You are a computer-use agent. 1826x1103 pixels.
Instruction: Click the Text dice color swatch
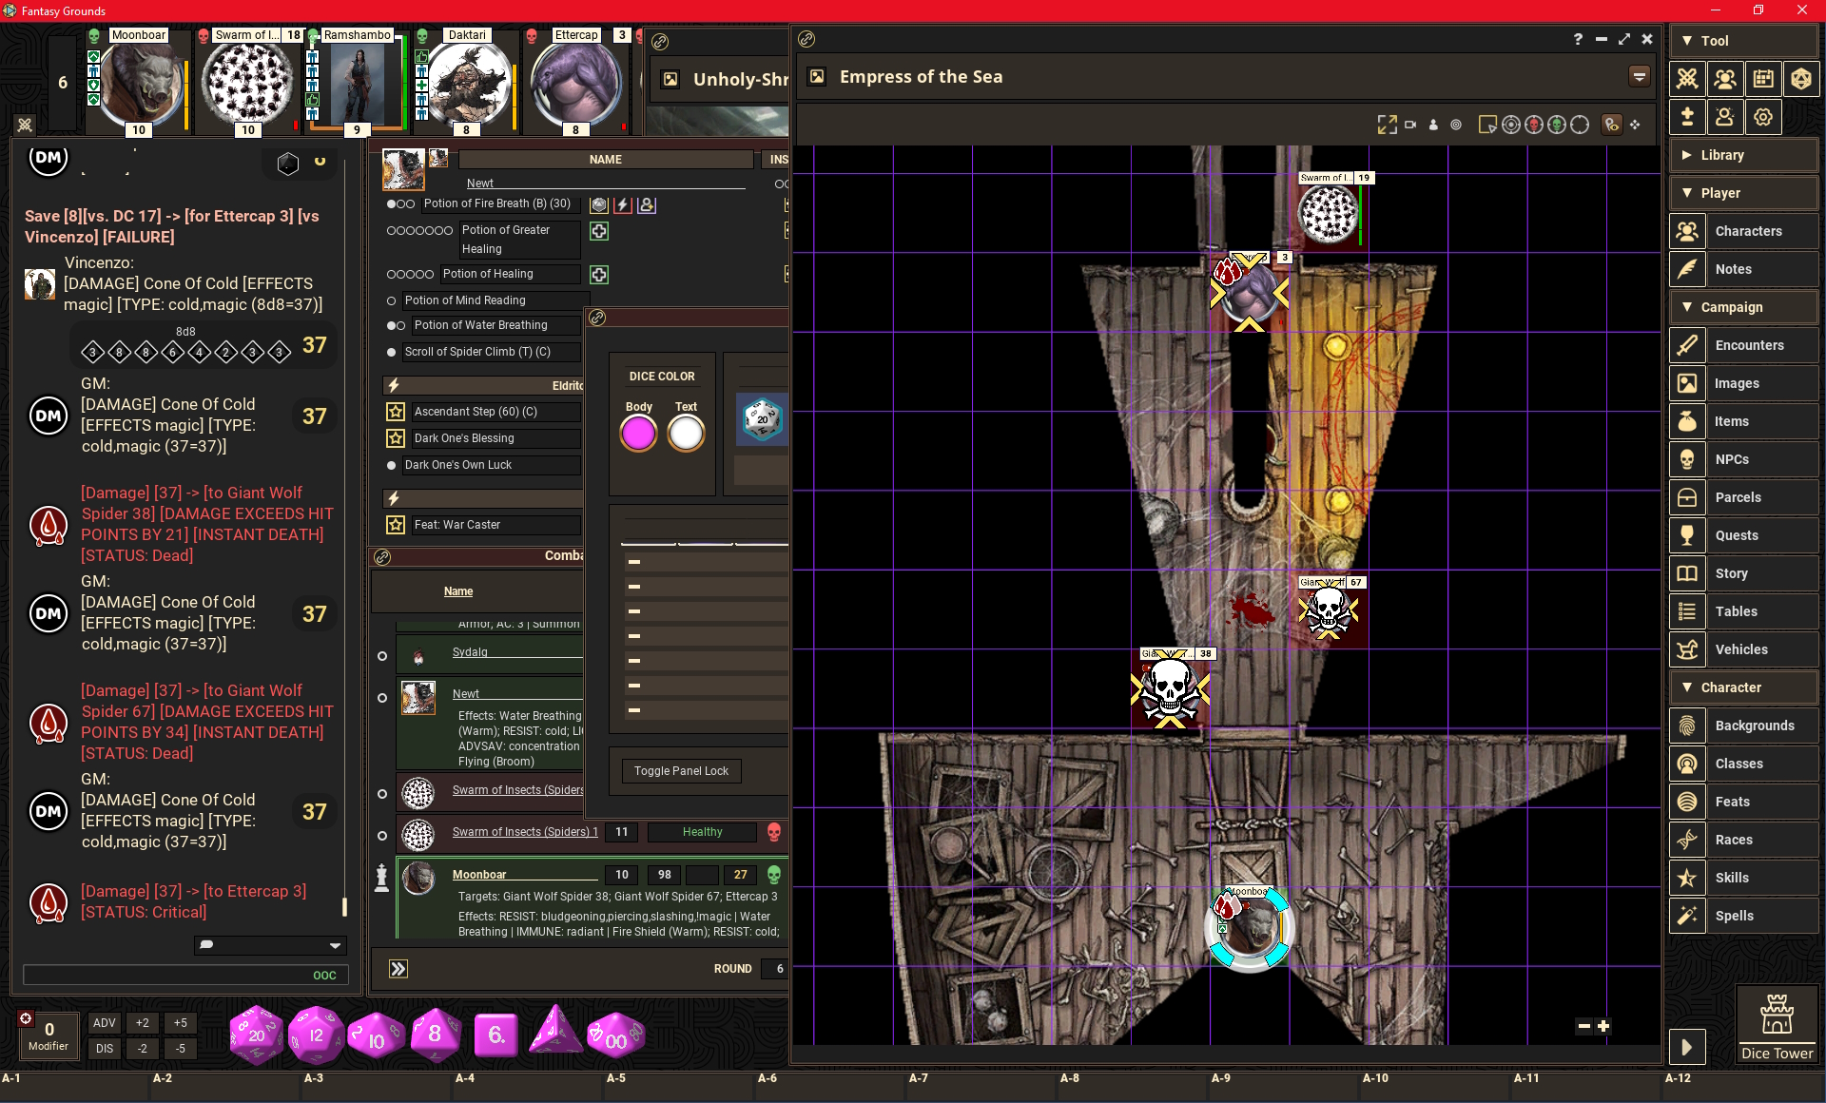coord(686,435)
